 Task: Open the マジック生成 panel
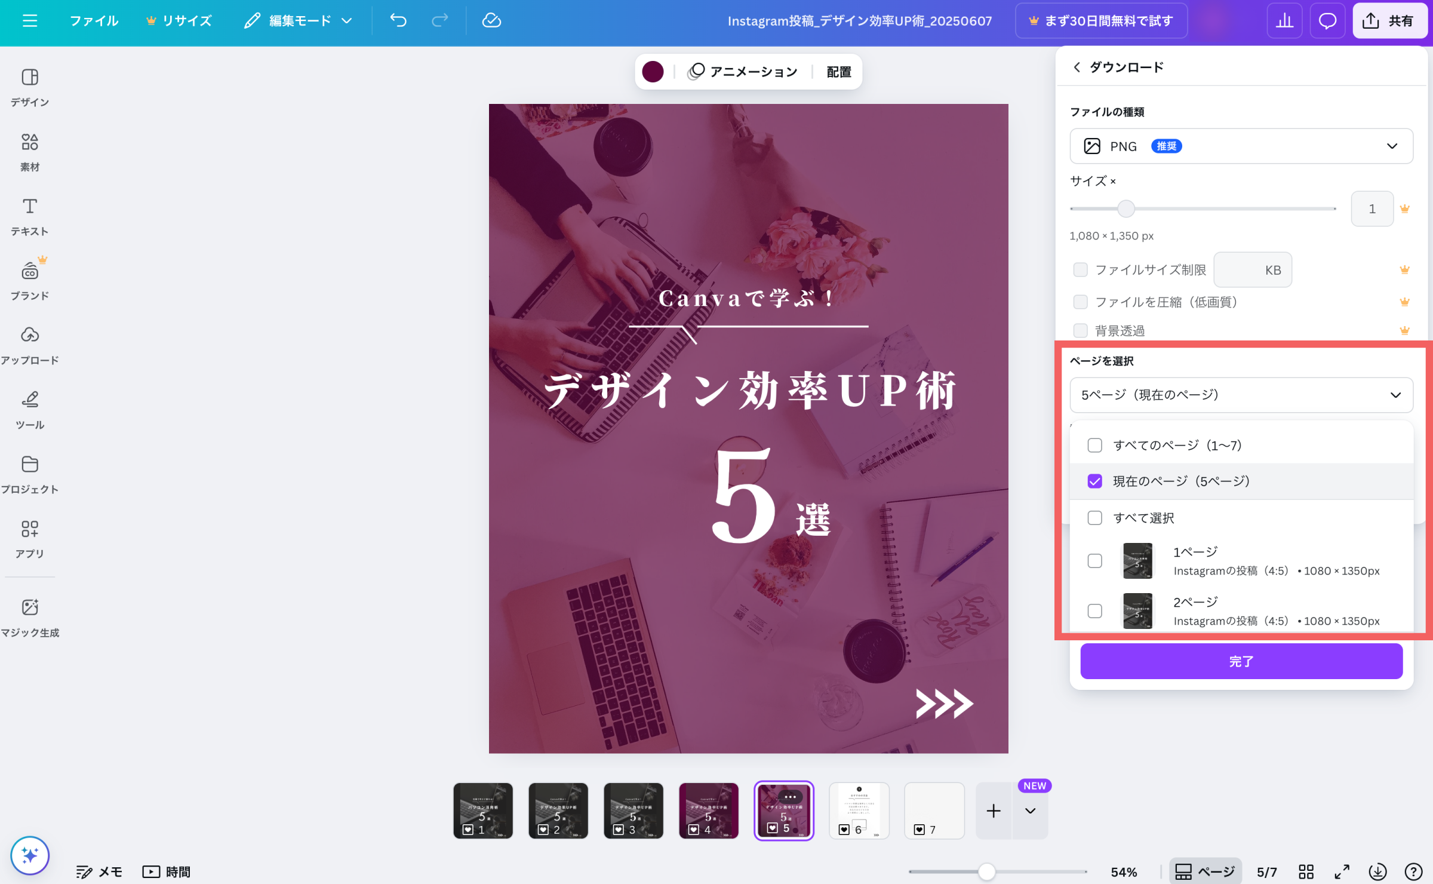click(x=30, y=618)
